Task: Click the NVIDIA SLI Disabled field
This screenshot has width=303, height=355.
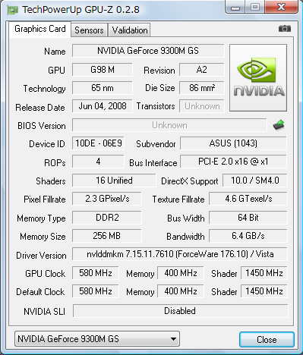Action: pos(180,311)
